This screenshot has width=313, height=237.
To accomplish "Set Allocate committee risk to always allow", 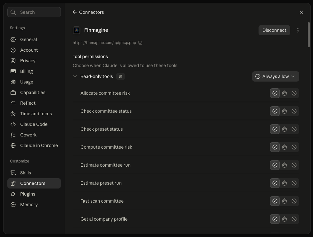I will pyautogui.click(x=275, y=93).
